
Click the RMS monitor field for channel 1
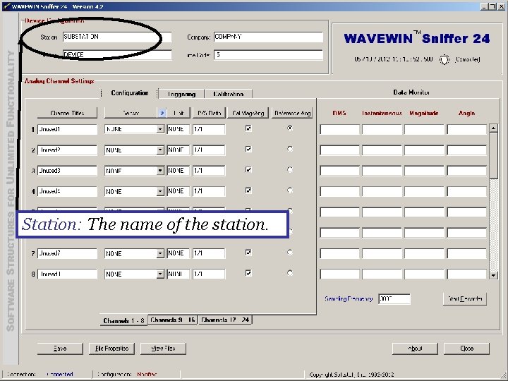tap(339, 130)
